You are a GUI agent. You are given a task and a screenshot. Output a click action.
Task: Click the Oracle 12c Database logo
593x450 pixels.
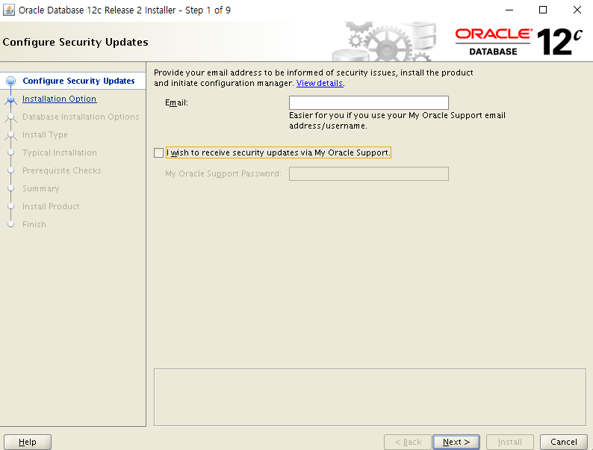point(518,42)
